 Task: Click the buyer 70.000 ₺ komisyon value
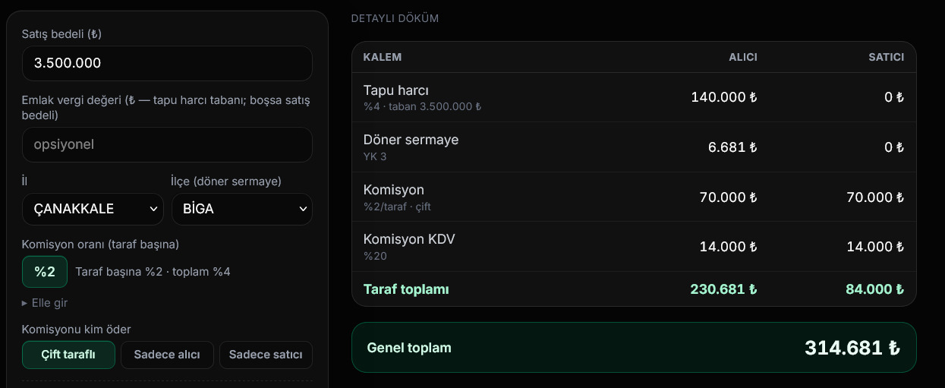coord(729,197)
